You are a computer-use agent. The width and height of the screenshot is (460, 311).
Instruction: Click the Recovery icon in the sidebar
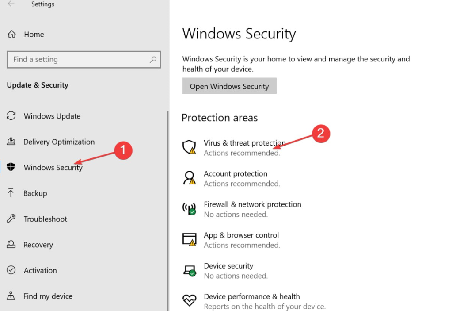[x=12, y=244]
